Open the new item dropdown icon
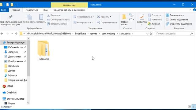 (x=131, y=15)
